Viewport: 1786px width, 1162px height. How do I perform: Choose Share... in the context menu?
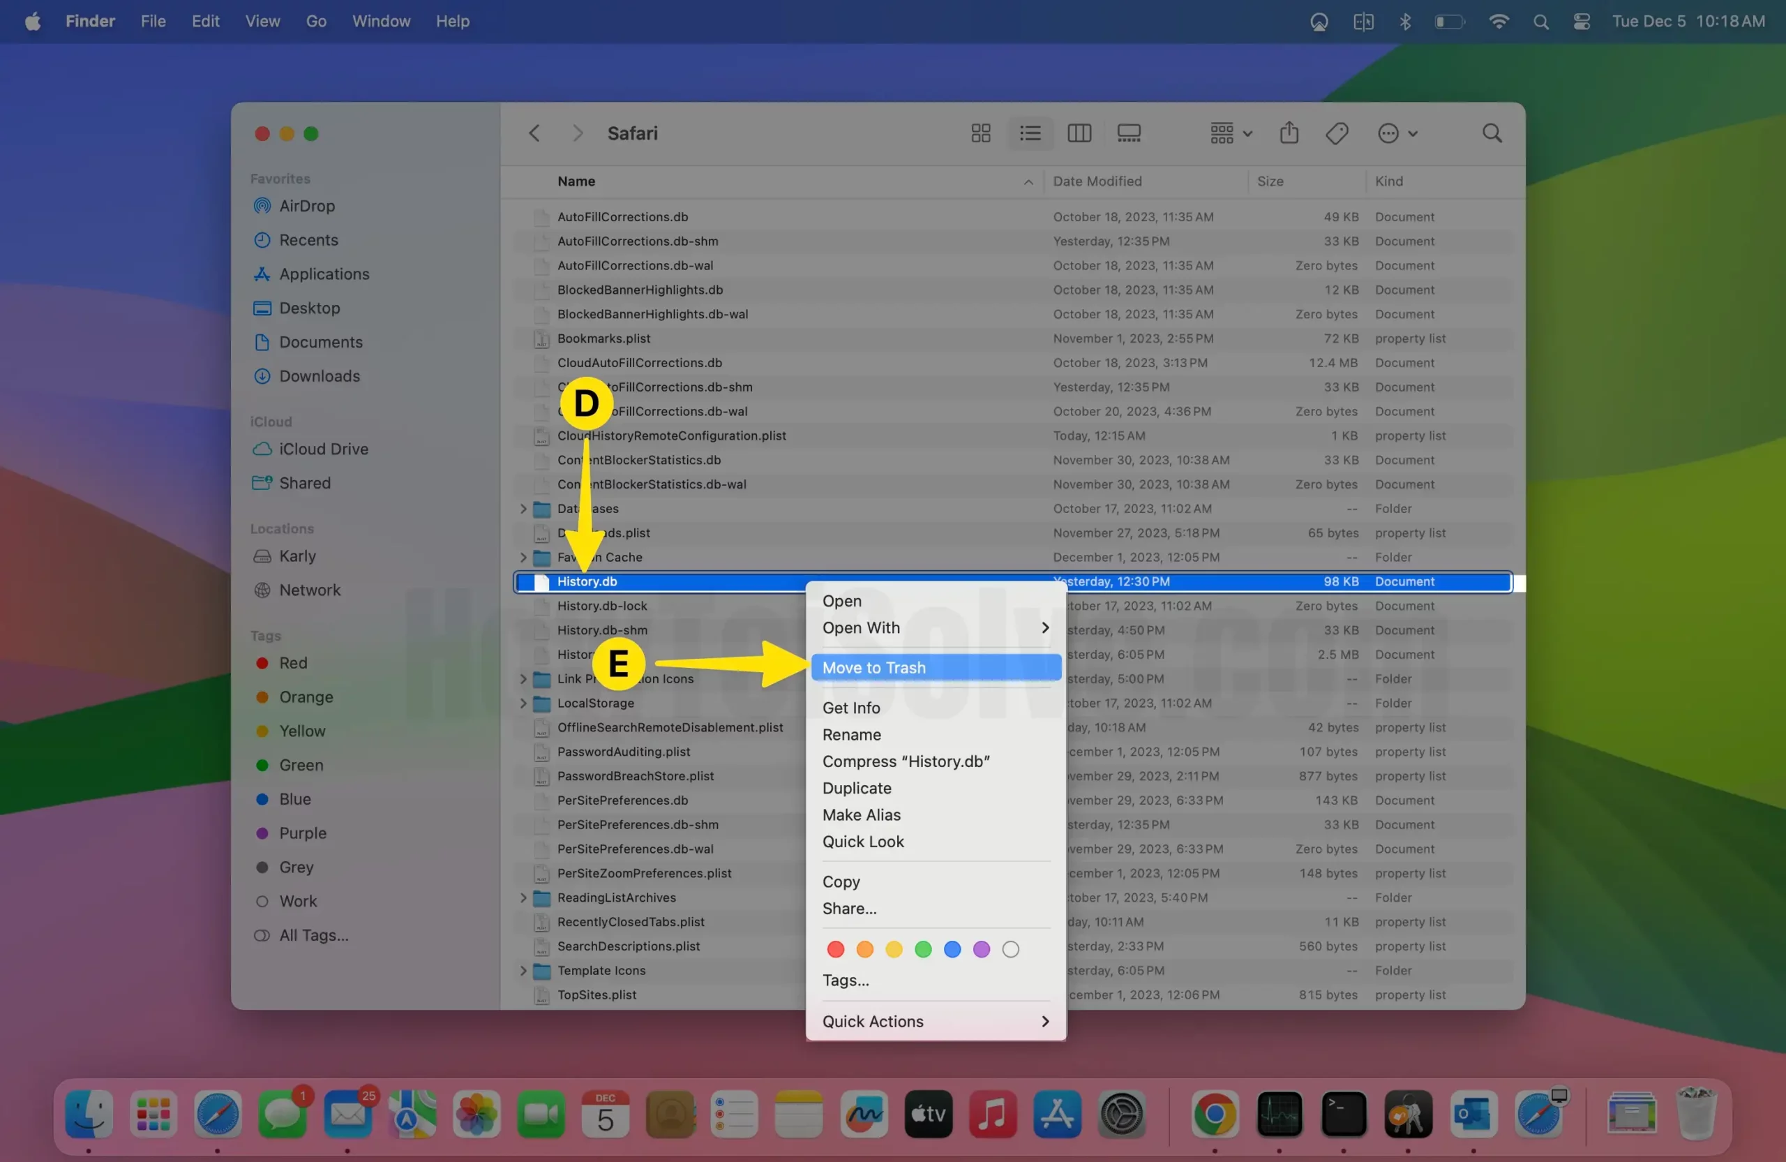[935, 908]
